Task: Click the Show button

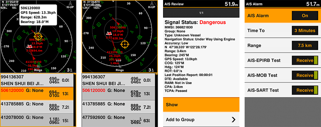Action: tap(201, 105)
